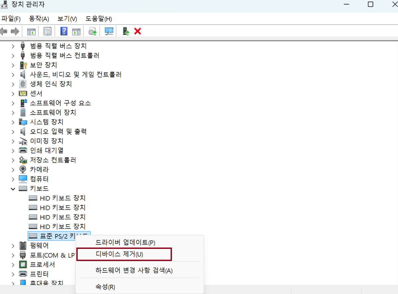Click the Device Manager title bar icon
This screenshot has width=398, height=294.
click(4, 5)
